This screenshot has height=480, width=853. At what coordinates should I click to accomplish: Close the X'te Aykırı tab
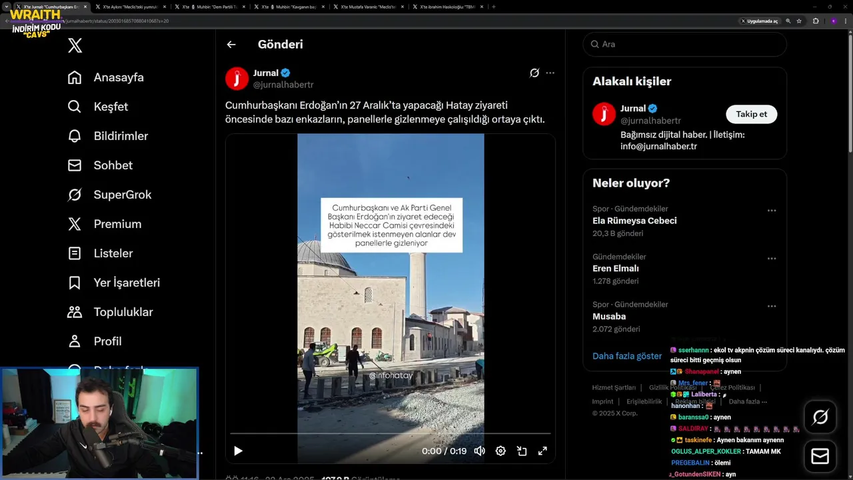(x=165, y=7)
